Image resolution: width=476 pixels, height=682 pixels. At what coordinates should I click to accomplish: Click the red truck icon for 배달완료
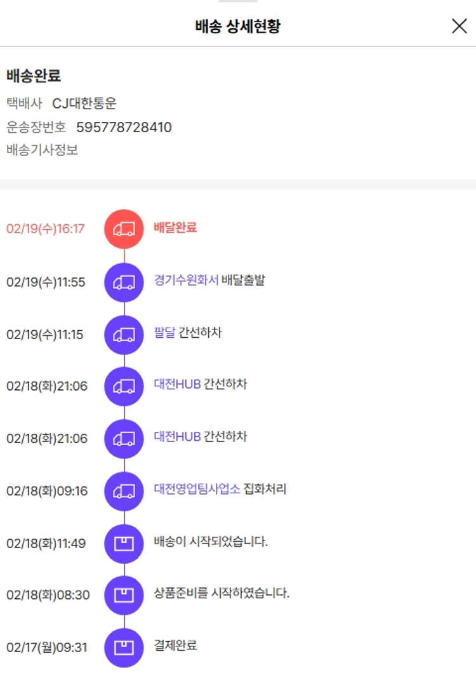pos(124,229)
